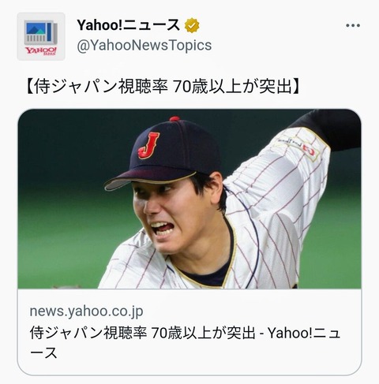Click the sponsor patch on the jersey sleeve
The image size is (379, 384).
[299, 147]
